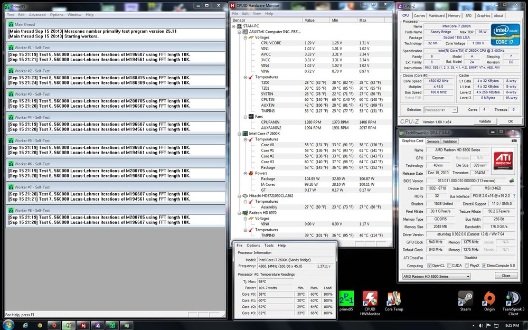Open the Memory tab in CPU-Z

click(454, 16)
